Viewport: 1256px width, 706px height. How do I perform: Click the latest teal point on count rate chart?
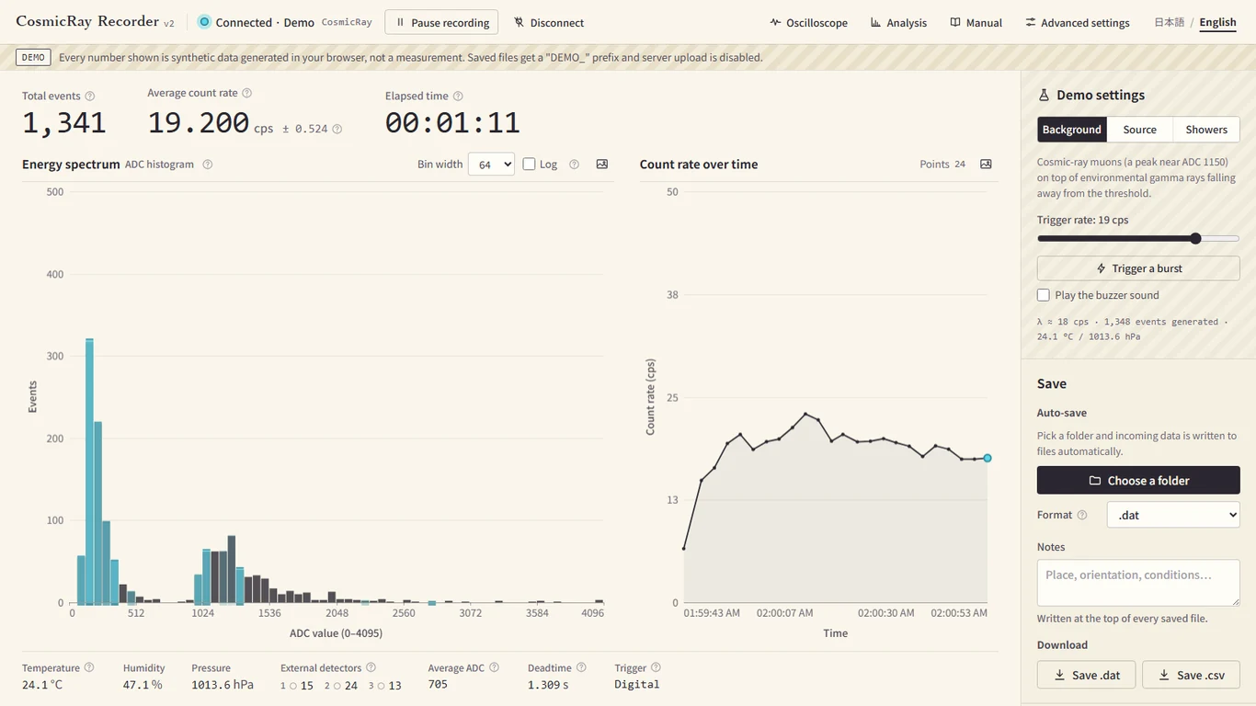pos(988,458)
